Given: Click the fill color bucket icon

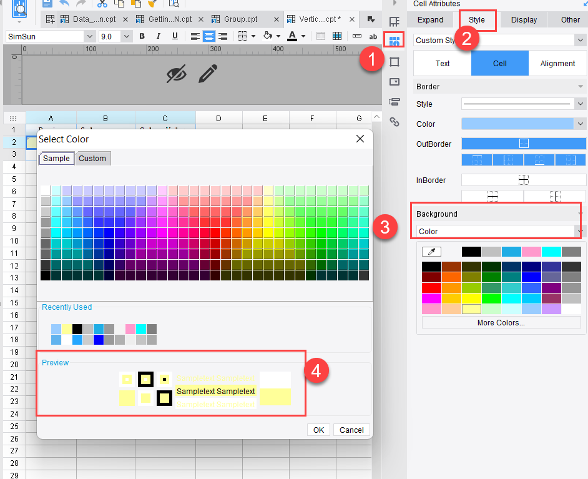Looking at the screenshot, I should tap(268, 36).
